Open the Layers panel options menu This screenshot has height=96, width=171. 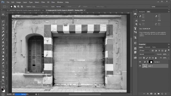pos(169,47)
